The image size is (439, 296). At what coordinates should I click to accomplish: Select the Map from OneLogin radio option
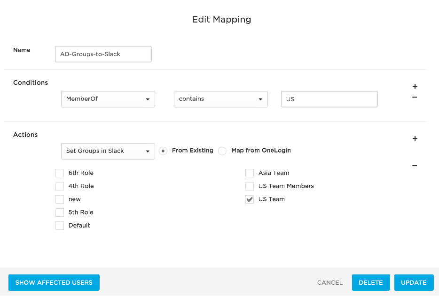coord(222,151)
